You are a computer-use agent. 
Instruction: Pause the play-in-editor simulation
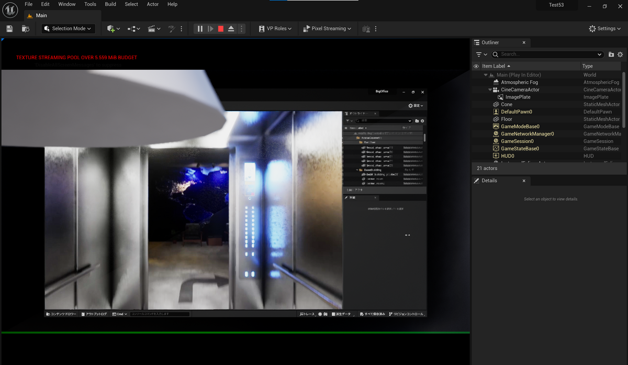200,29
